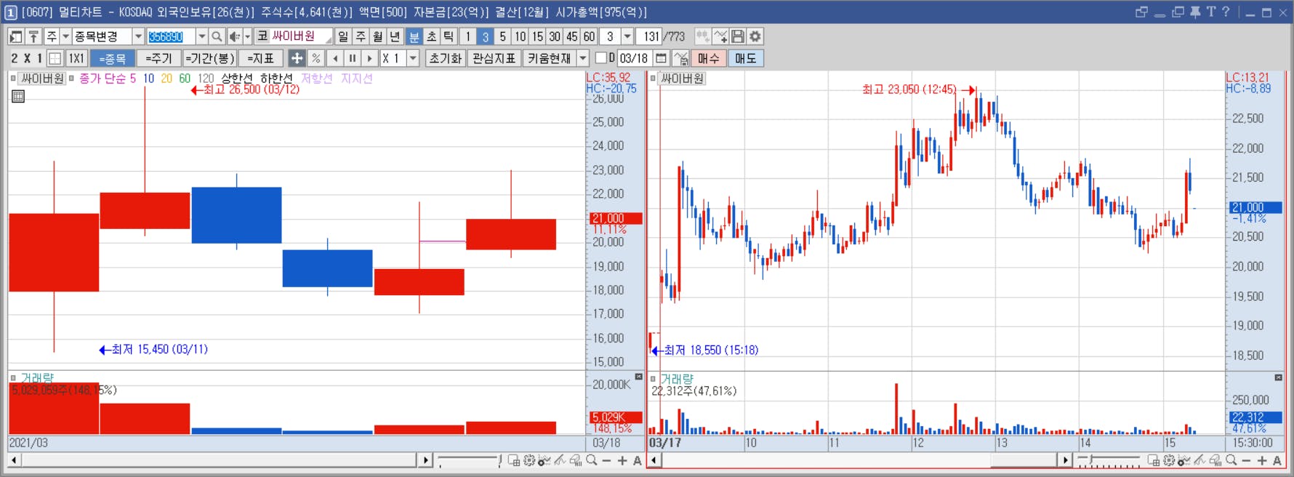Toggle the 싸이버원 legend checkbox in left chart
Image resolution: width=1294 pixels, height=477 pixels.
(x=13, y=79)
